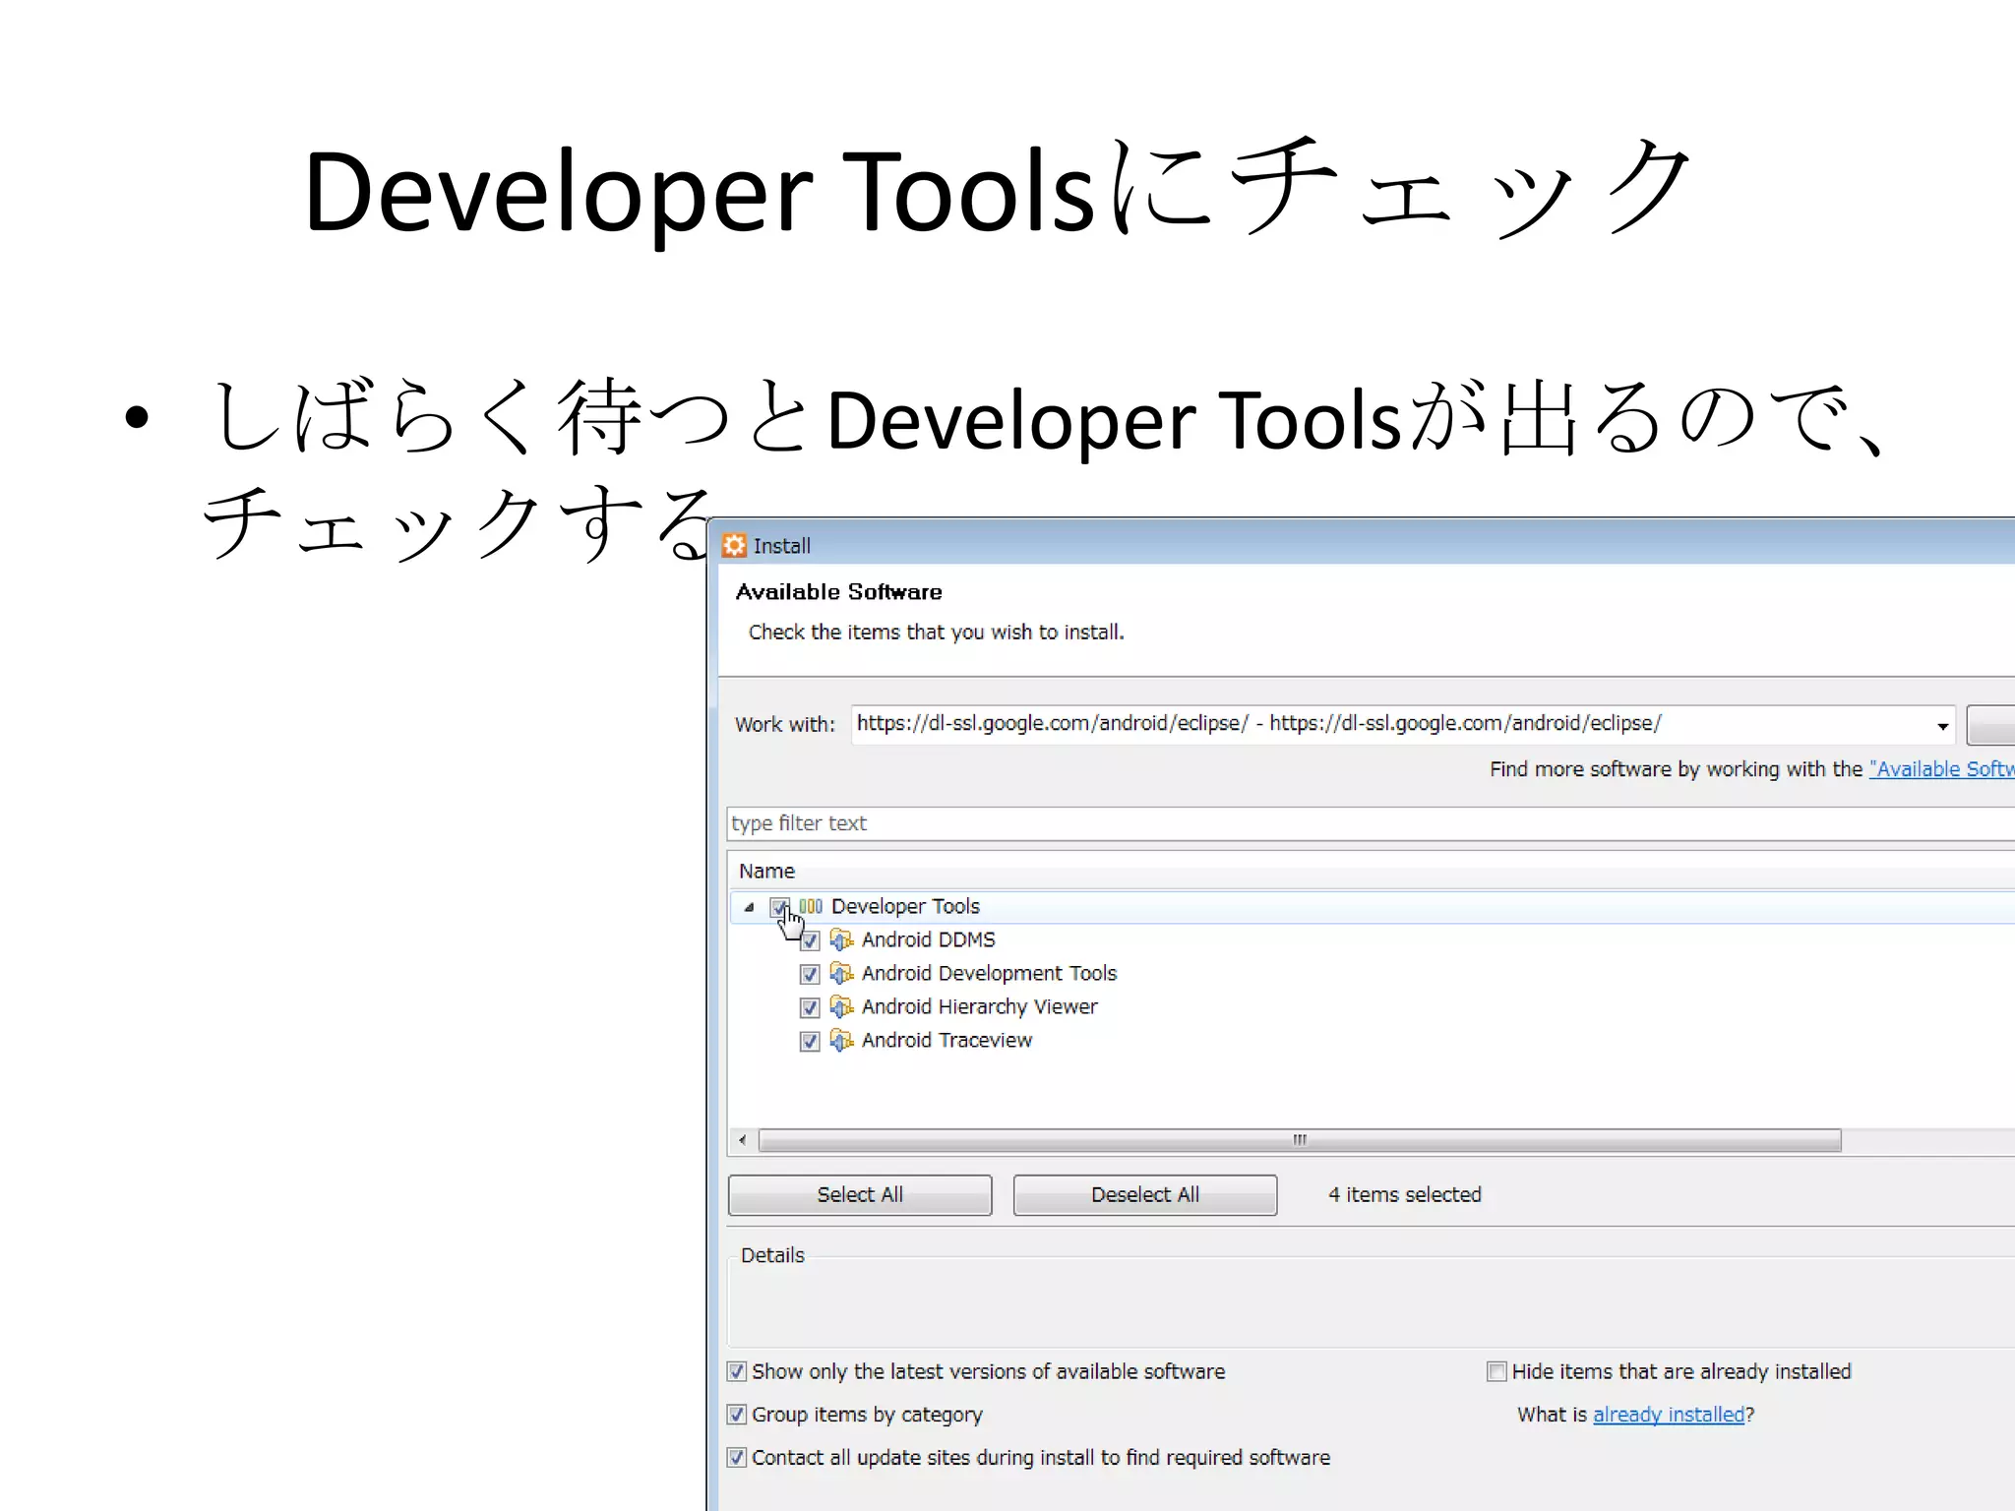This screenshot has height=1511, width=2015.
Task: Click the type filter text field
Action: tap(1371, 823)
